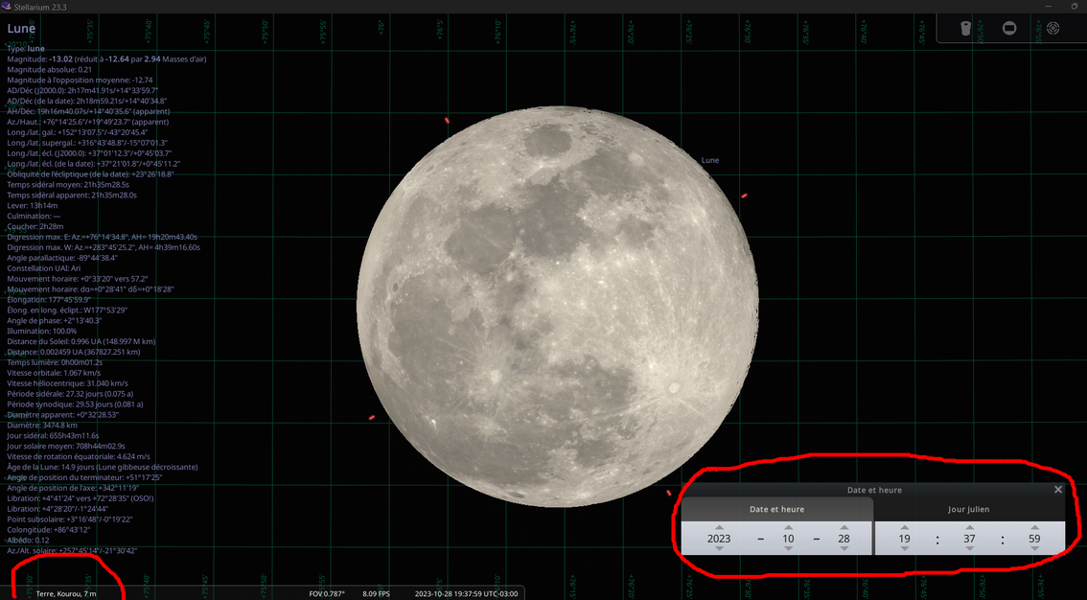Click the 'Âge de la Lune: 14.9 jours' line

[102, 467]
